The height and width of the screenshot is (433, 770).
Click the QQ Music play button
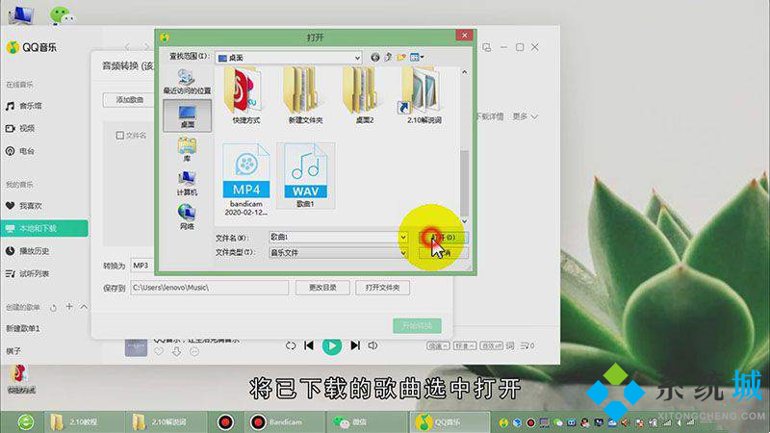point(332,346)
